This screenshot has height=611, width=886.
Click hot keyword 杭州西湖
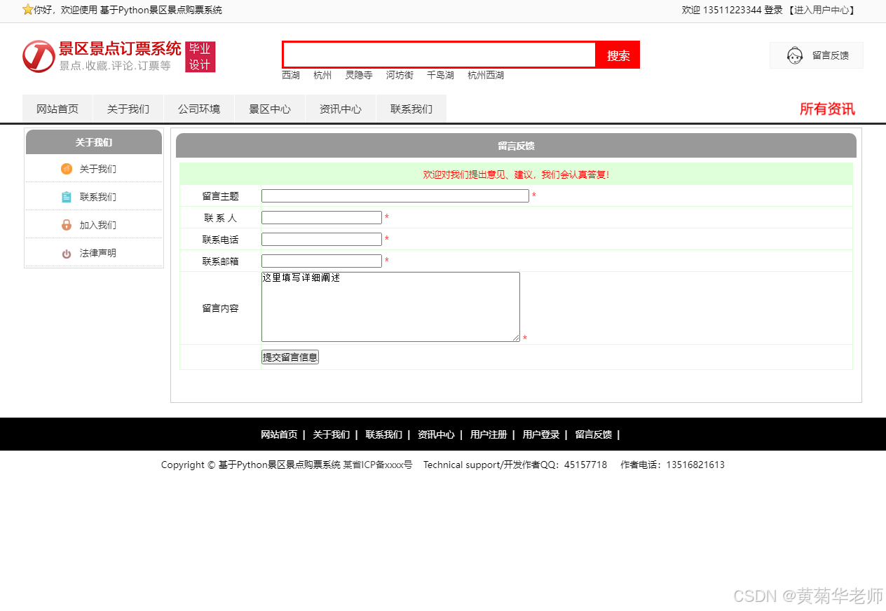click(486, 75)
